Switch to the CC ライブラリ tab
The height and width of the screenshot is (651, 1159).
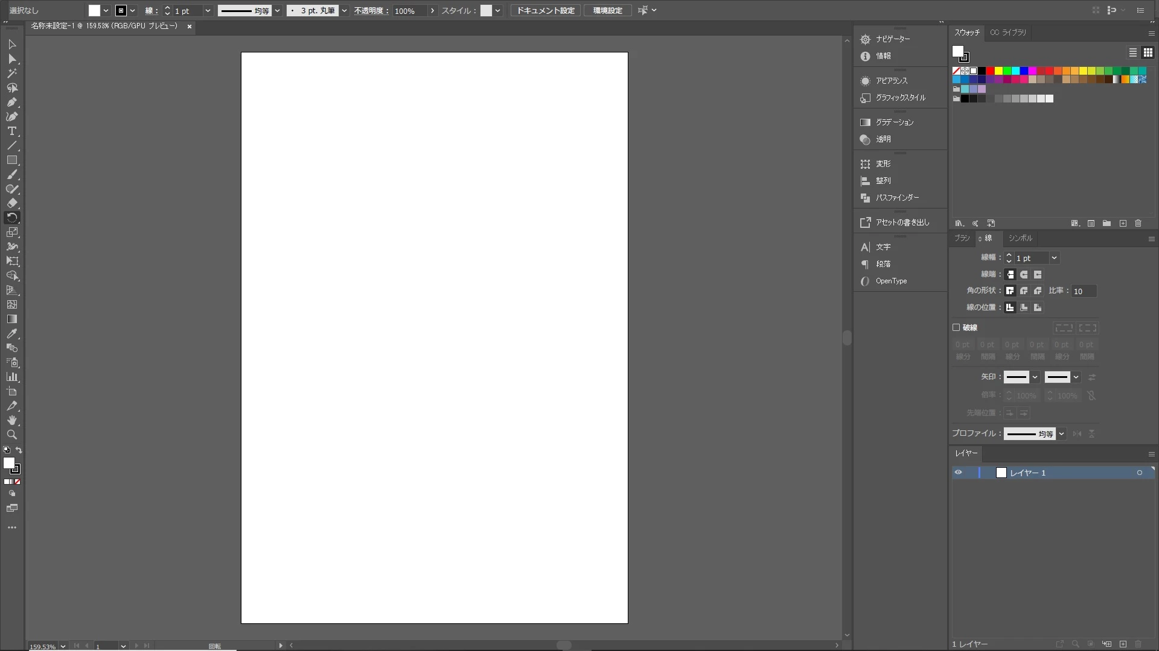click(1008, 33)
